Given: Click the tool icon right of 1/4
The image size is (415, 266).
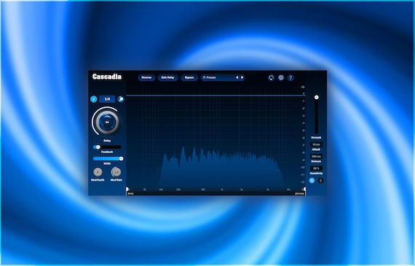Looking at the screenshot, I should [x=121, y=99].
